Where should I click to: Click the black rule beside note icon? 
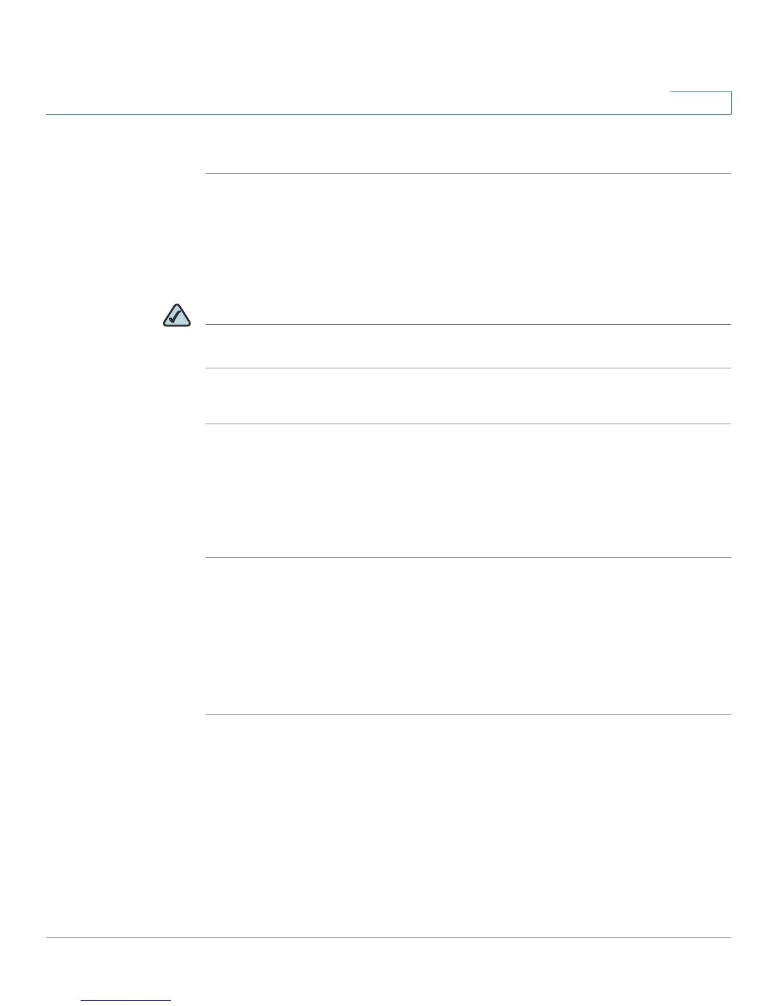click(x=468, y=324)
